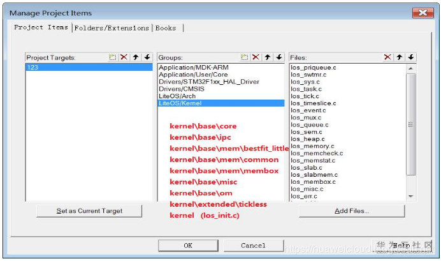Select file los_slabmem.c

coord(314,175)
